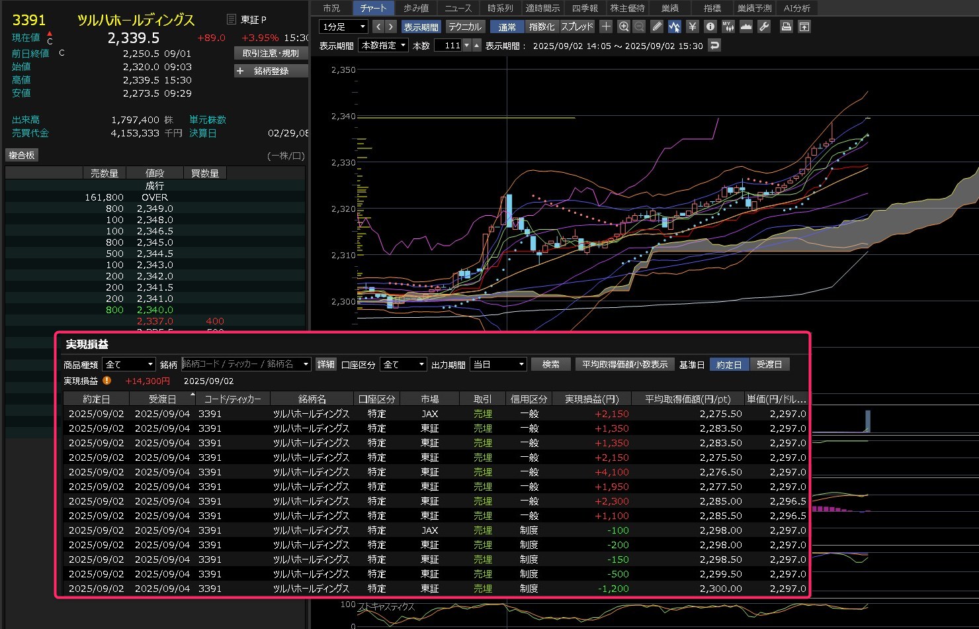The height and width of the screenshot is (629, 979).
Task: Increase bar count with up arrow
Action: point(476,46)
